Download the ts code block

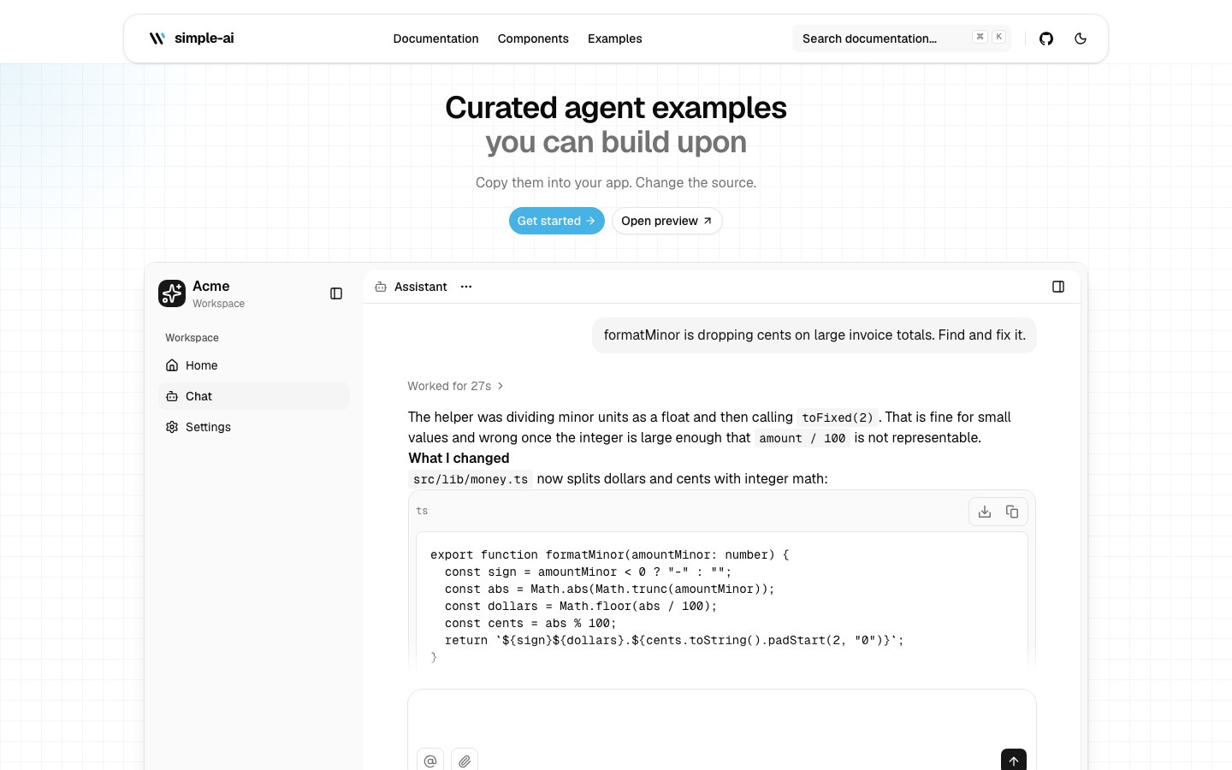pyautogui.click(x=985, y=512)
